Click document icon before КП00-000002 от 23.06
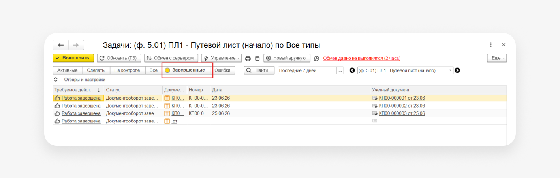 click(x=375, y=106)
